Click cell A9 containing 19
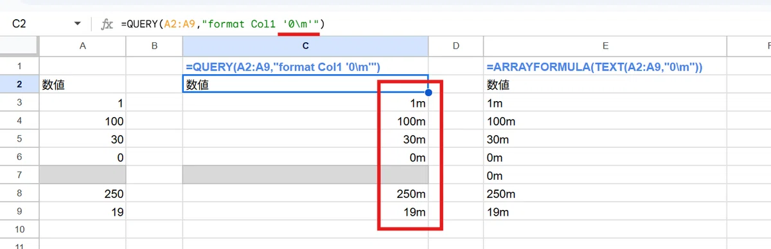This screenshot has width=771, height=249. 83,211
